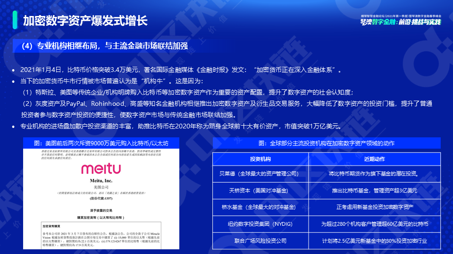Click the 加密貨幣購買 boxed paragraph in document
Viewport: 453px width, 254px height.
tap(101, 235)
